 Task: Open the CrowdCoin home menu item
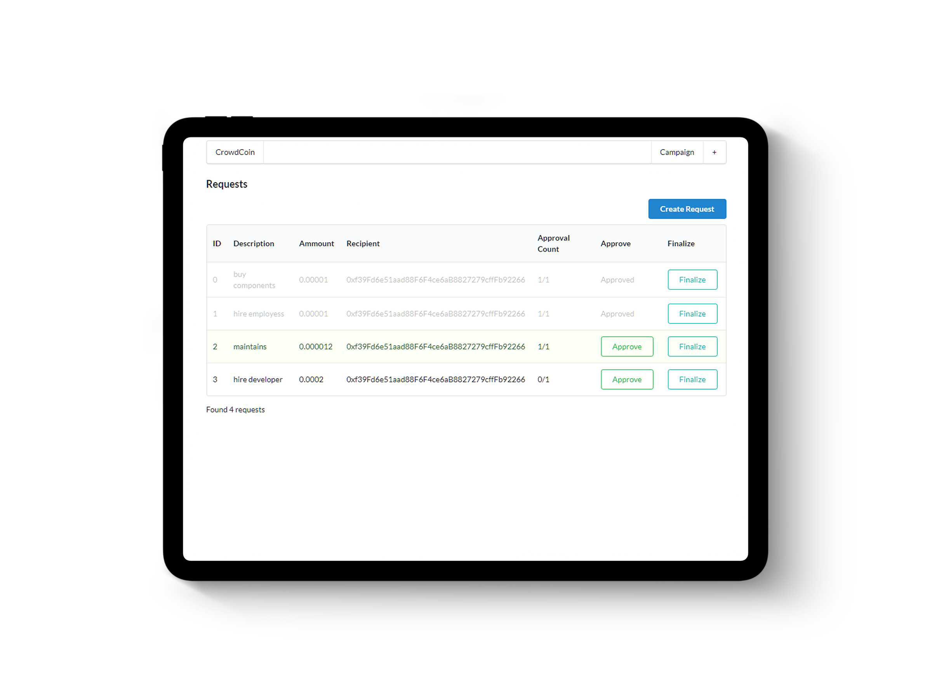click(235, 152)
